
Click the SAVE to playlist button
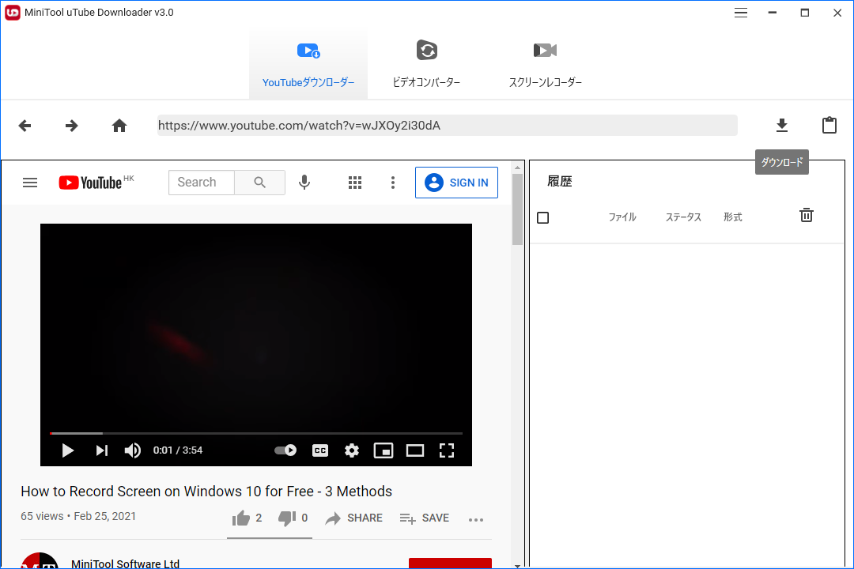[425, 518]
